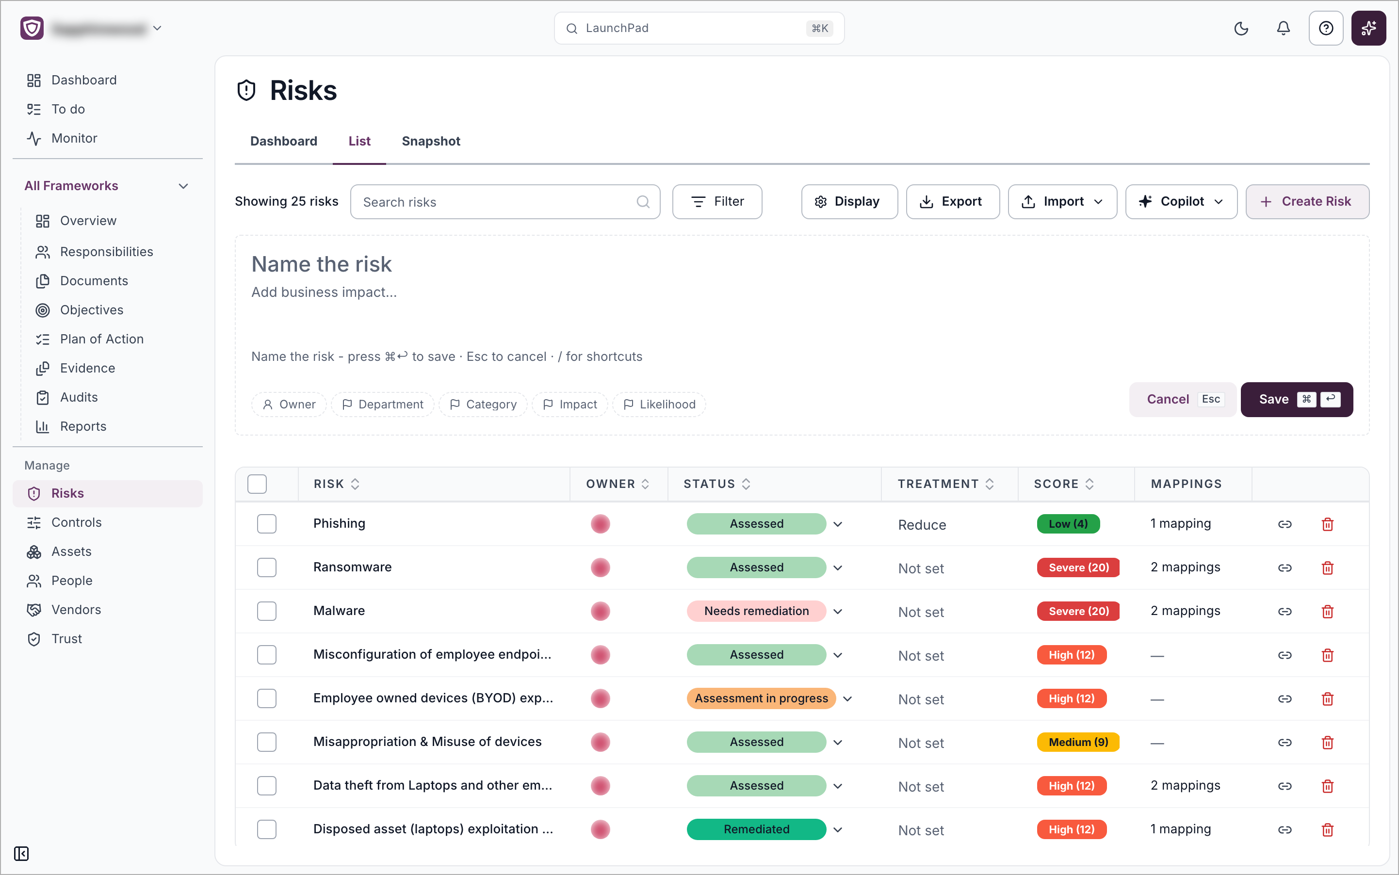This screenshot has height=875, width=1399.
Task: Check the Disposed asset (laptops) row checkbox
Action: pyautogui.click(x=266, y=829)
